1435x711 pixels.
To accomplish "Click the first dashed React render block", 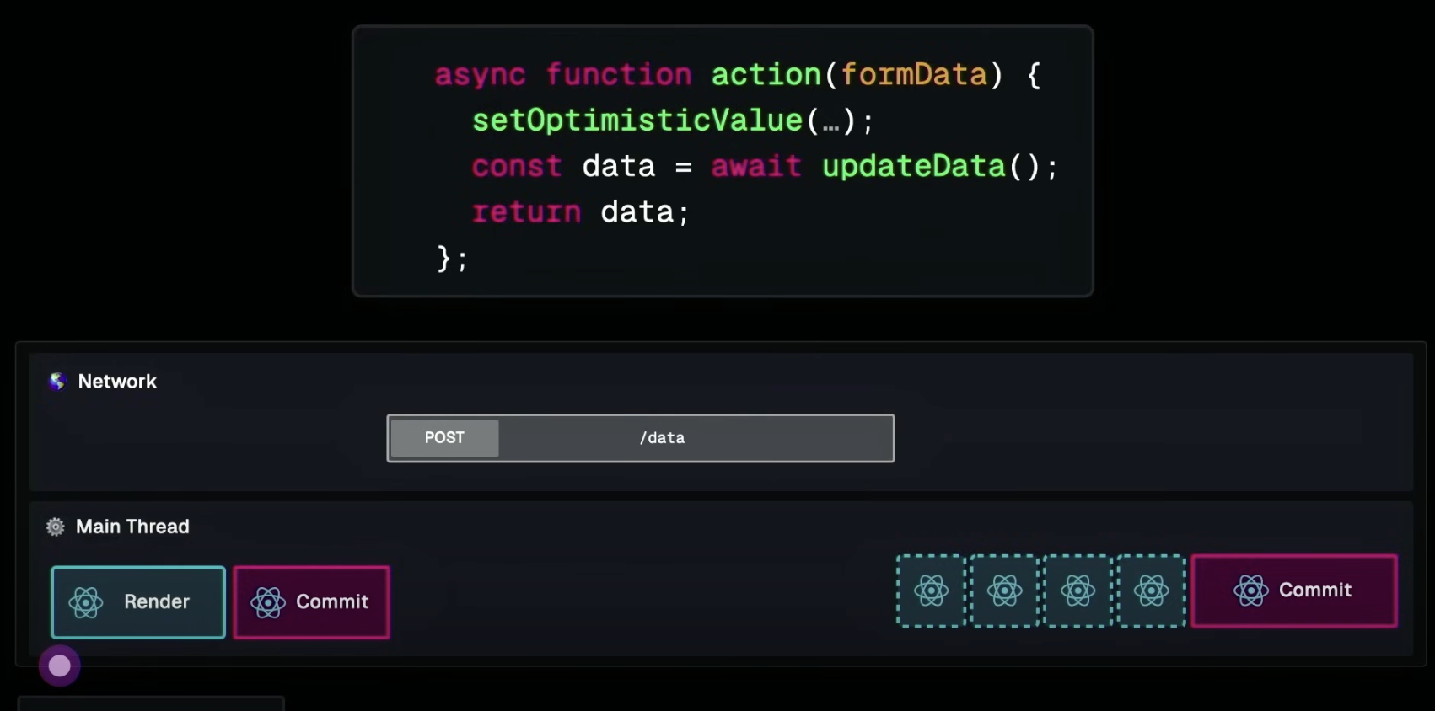I will [x=931, y=591].
